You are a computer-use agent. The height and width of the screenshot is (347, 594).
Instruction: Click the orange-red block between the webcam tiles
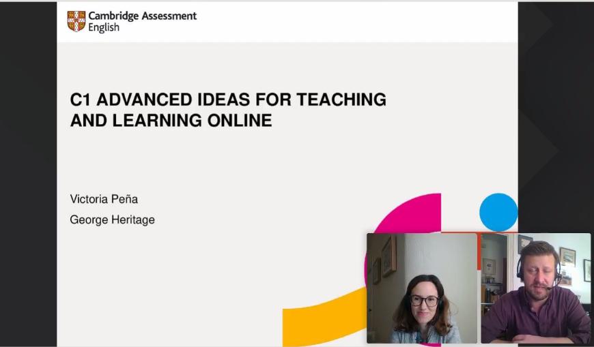(479, 251)
